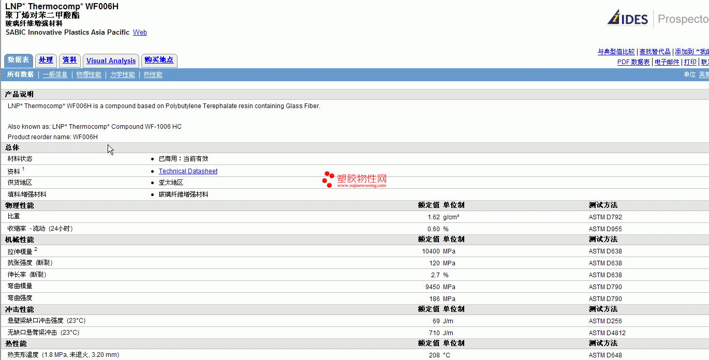Click the ASTM D955 test method

(x=605, y=229)
